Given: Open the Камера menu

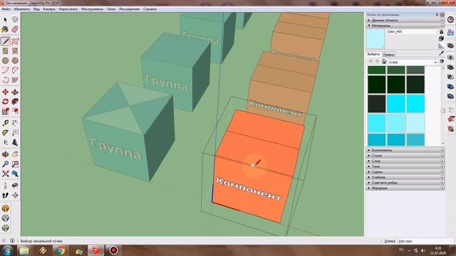Looking at the screenshot, I should 49,9.
